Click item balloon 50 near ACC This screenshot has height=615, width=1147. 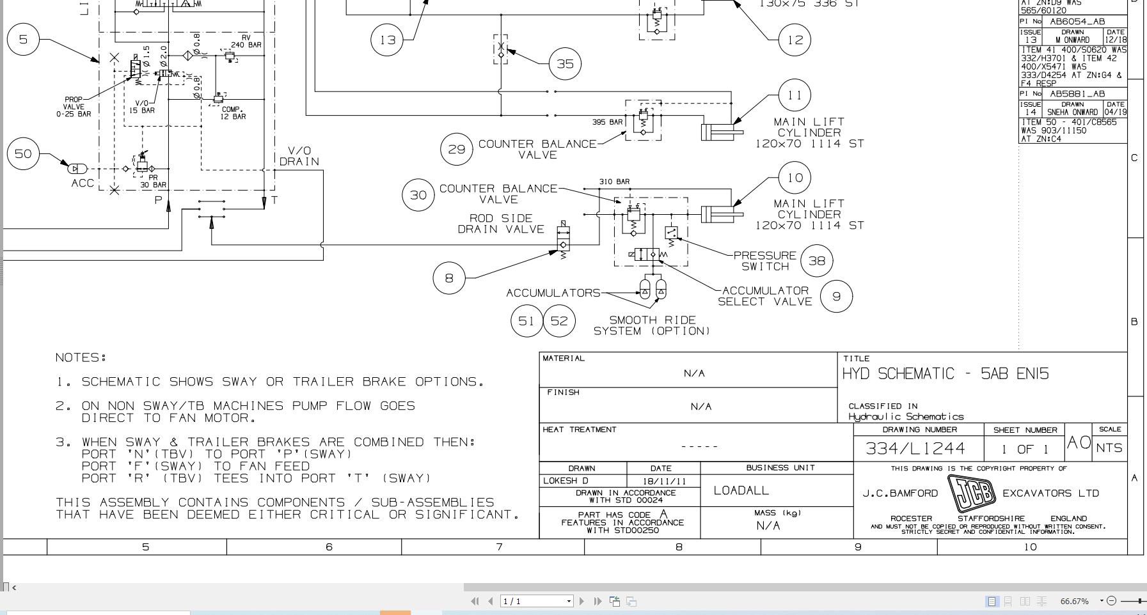pyautogui.click(x=23, y=154)
